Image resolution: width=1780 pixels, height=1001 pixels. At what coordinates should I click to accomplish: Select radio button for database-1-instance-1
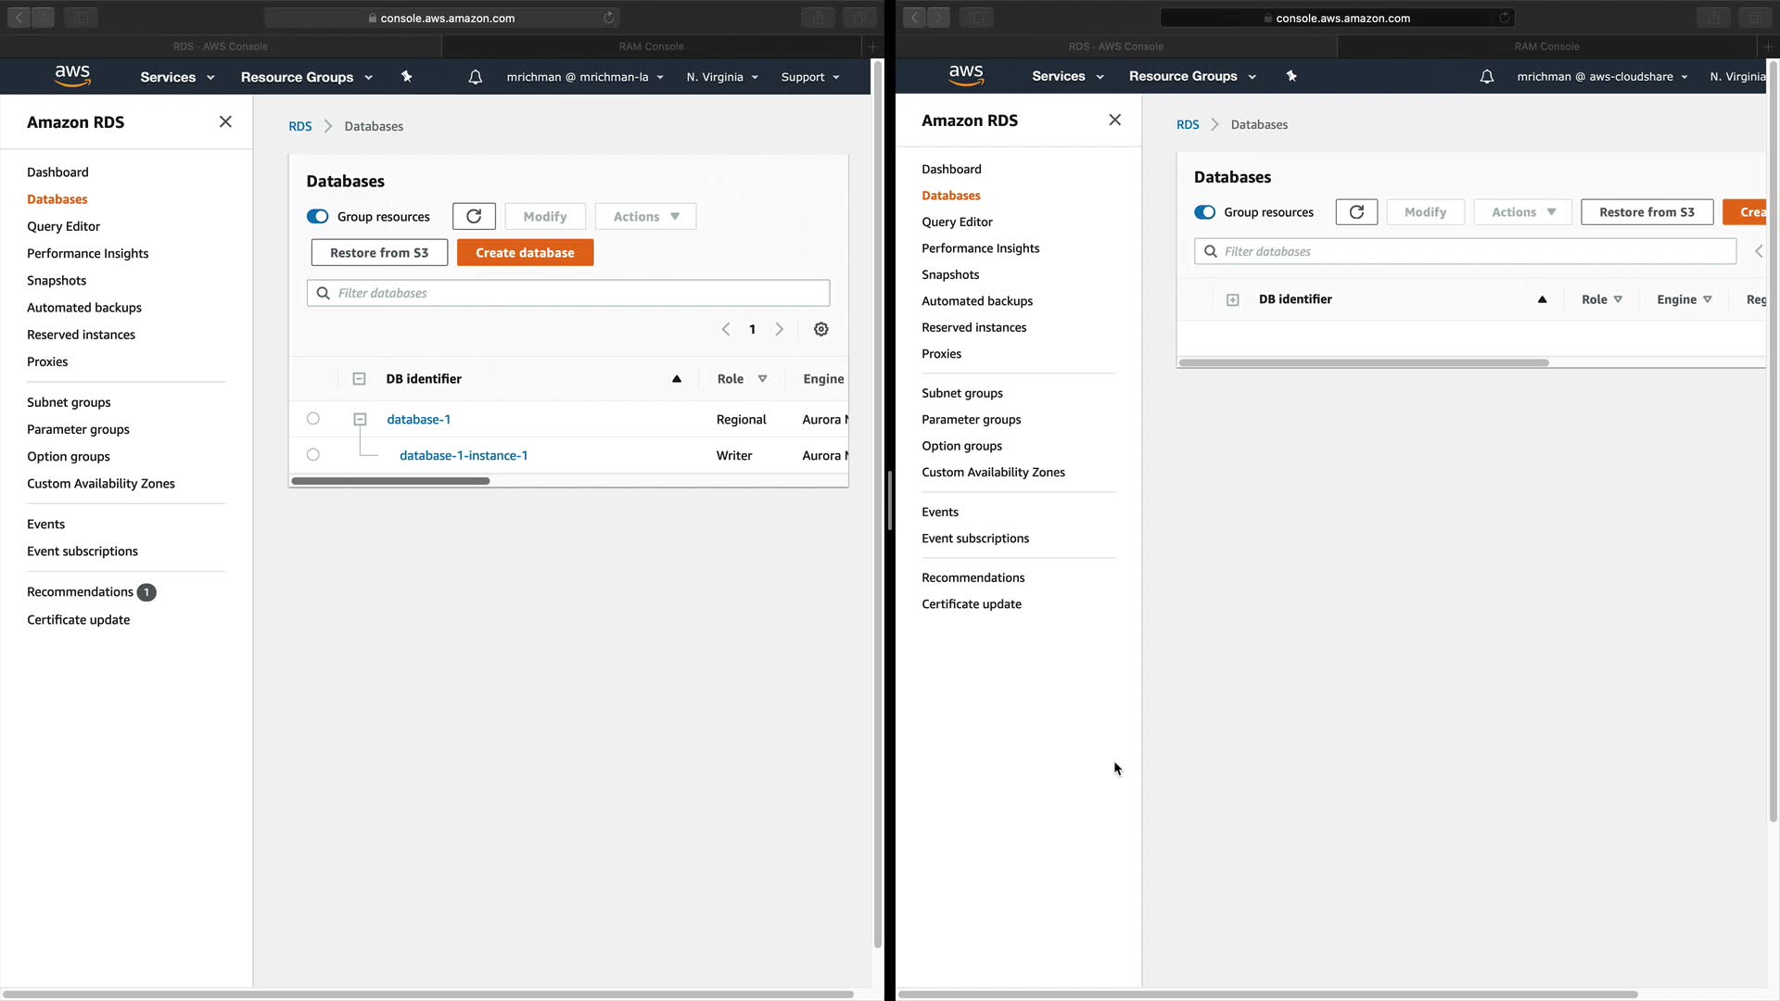point(313,455)
